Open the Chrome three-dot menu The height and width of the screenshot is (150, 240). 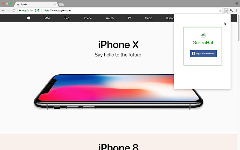(x=237, y=10)
